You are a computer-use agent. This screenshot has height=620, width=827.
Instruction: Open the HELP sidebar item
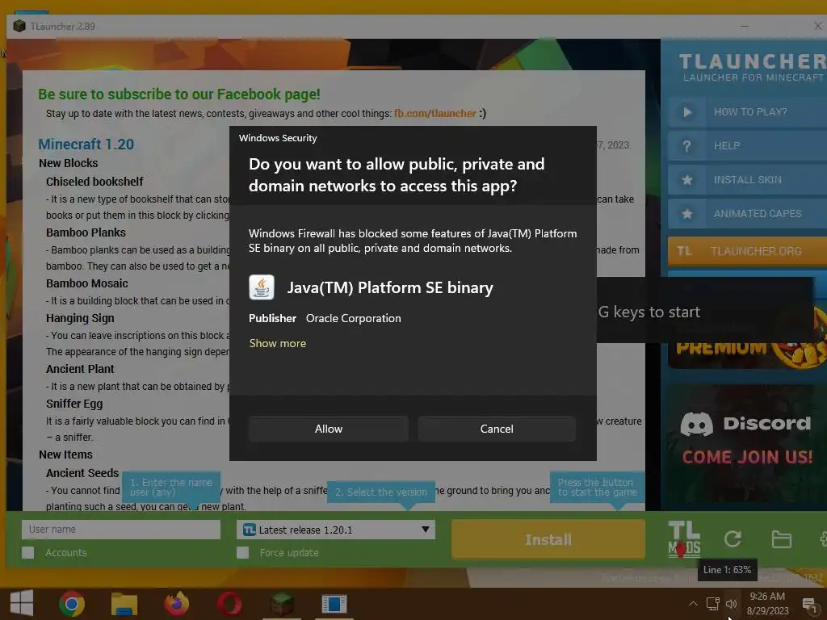747,145
